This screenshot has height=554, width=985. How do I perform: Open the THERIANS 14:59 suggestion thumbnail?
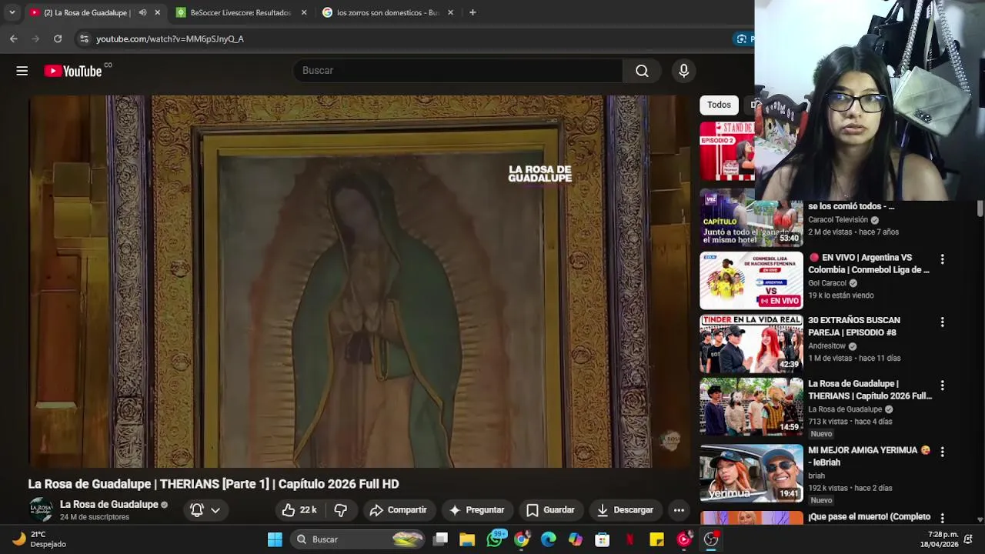pos(751,406)
